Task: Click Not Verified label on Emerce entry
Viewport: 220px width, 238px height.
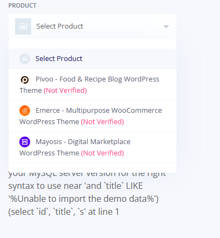Action: (102, 121)
